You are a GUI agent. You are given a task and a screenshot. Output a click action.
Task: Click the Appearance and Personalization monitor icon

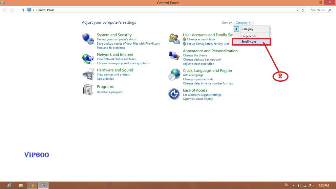(x=174, y=56)
